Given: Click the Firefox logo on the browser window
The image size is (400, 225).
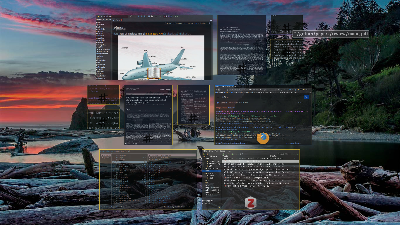Looking at the screenshot, I should [x=263, y=138].
